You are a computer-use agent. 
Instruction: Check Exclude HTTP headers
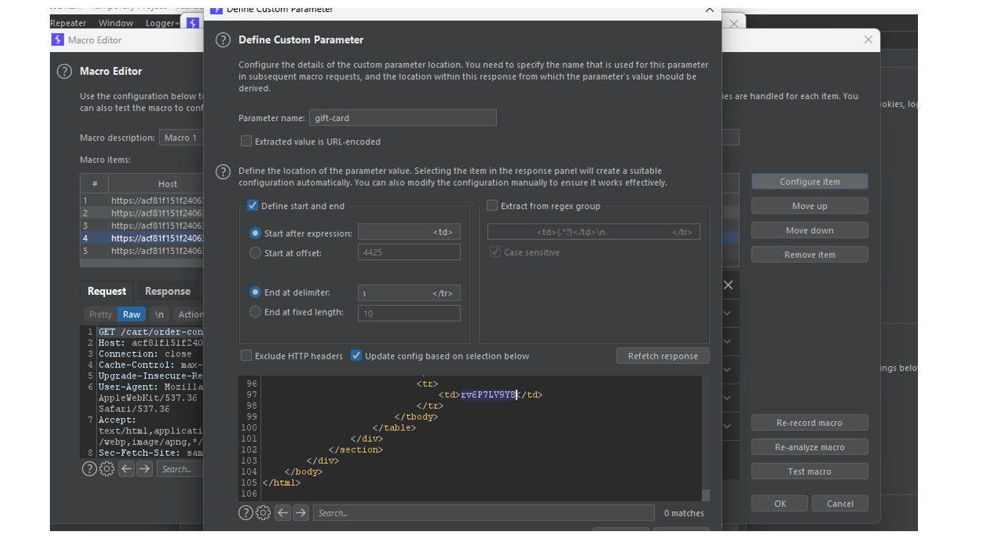pyautogui.click(x=247, y=356)
